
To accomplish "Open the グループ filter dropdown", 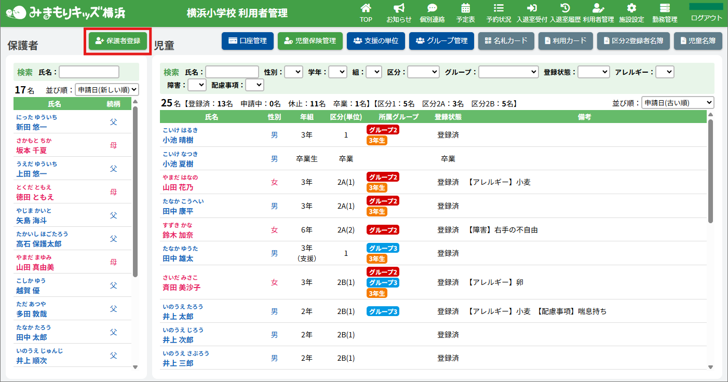I will click(508, 72).
